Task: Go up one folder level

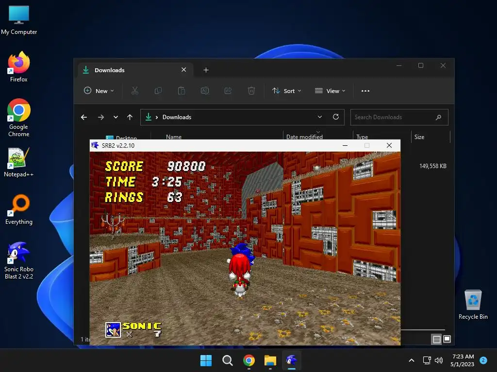Action: click(x=130, y=117)
